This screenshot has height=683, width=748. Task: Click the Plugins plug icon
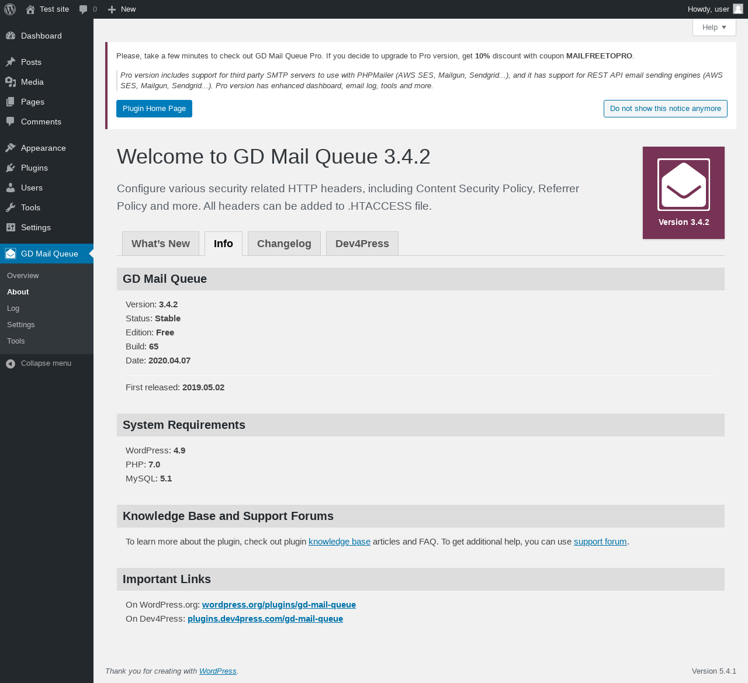point(11,168)
